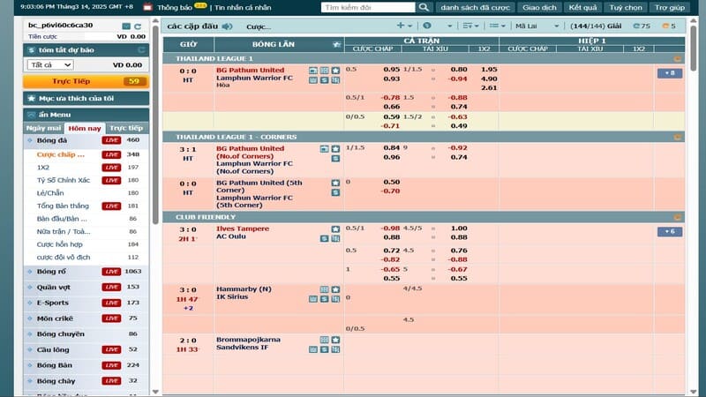Image resolution: width=706 pixels, height=397 pixels.
Task: Collapse Thailand League 1 - Corners section icon
Action: click(677, 138)
